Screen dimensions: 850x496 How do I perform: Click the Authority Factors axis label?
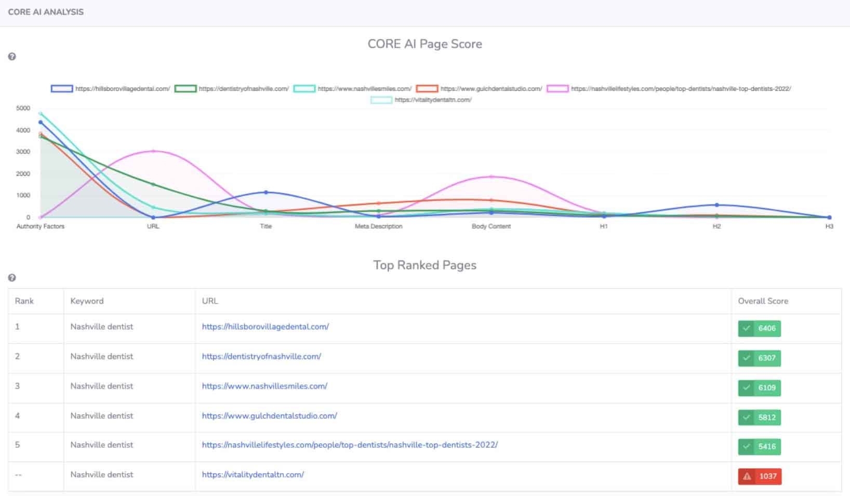(x=41, y=226)
